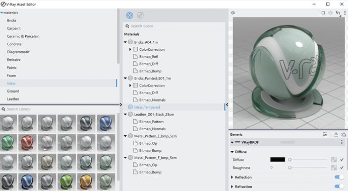This screenshot has height=191, width=348.
Task: Open the VRayBRDF three-dot options menu
Action: [x=342, y=142]
